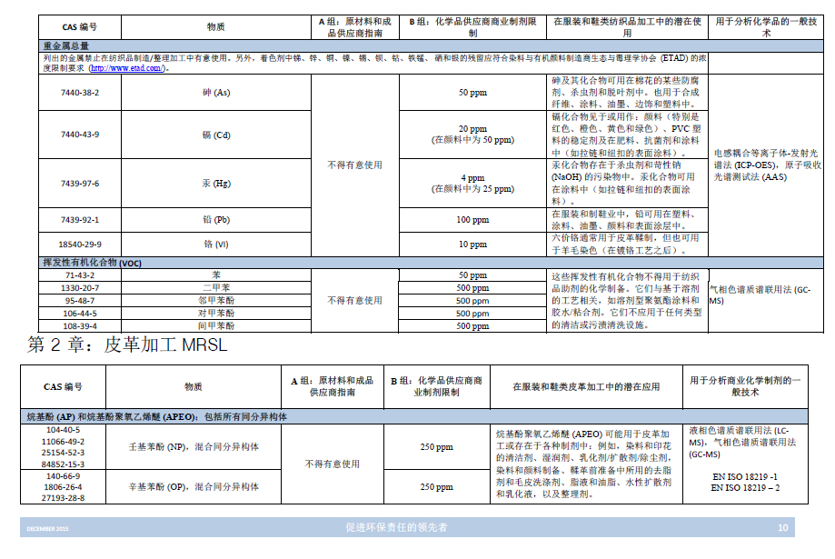Select the 铬 (VI) substance cell
835x559 pixels.
215,244
